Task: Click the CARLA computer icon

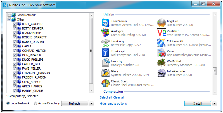Action: tap(19, 46)
